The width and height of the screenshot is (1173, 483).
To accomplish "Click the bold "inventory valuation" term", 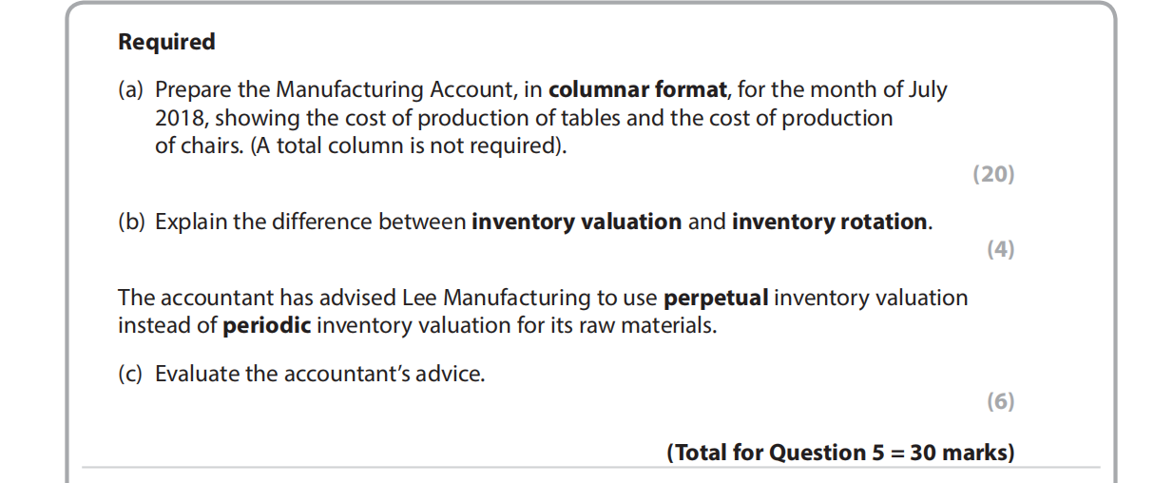I will coord(576,222).
